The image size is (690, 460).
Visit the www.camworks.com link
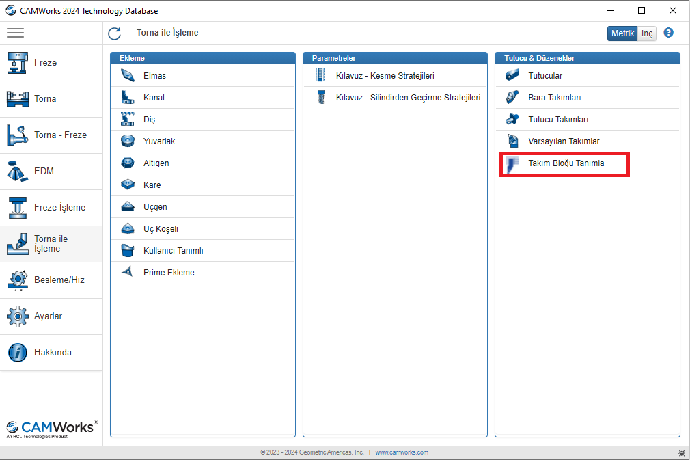tap(402, 452)
